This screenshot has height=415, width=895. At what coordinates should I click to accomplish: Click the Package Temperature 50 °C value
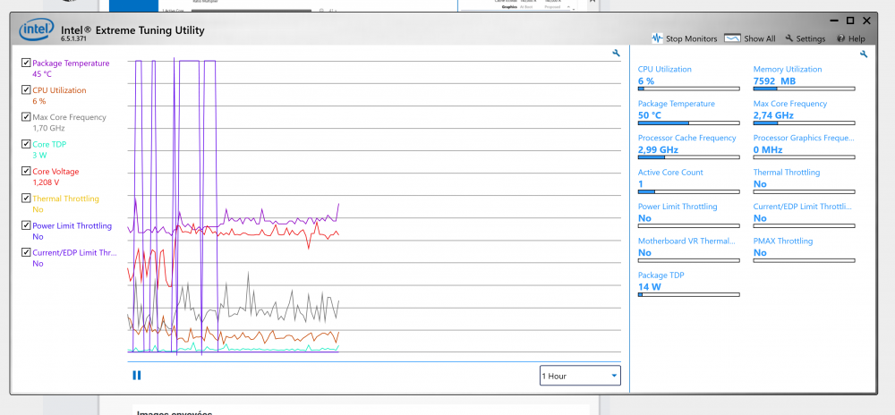click(x=650, y=115)
